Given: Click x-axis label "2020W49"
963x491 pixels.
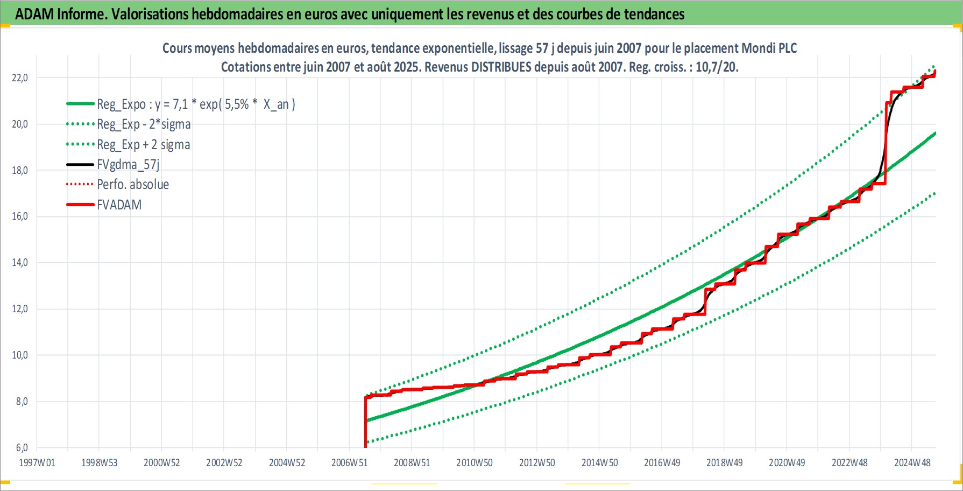Looking at the screenshot, I should (787, 463).
